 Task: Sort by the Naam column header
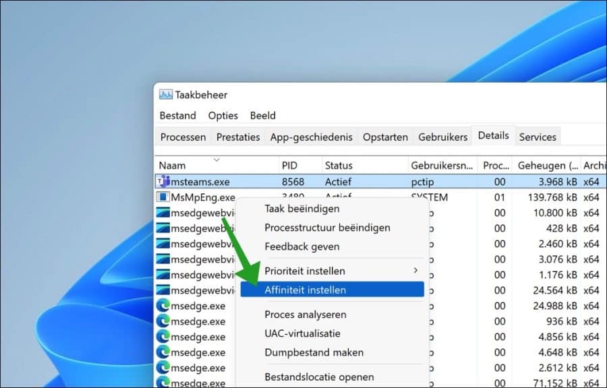[x=216, y=165]
